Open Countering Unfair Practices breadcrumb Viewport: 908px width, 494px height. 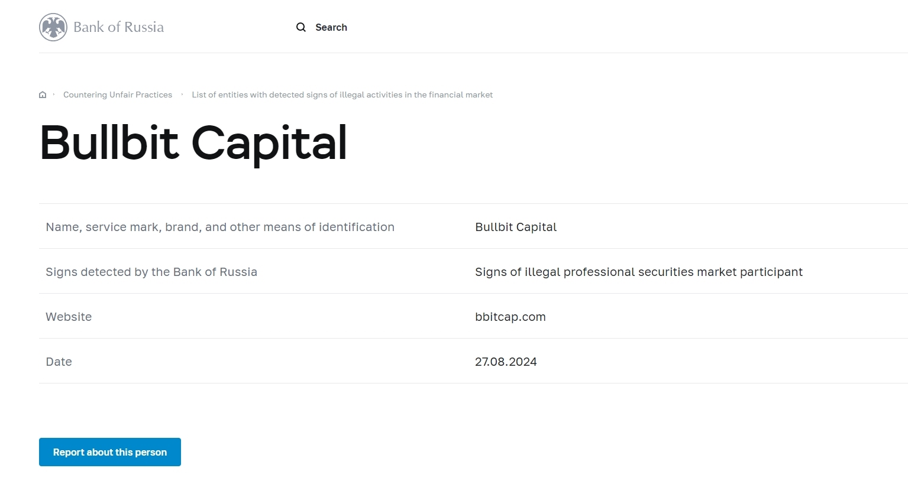tap(118, 95)
